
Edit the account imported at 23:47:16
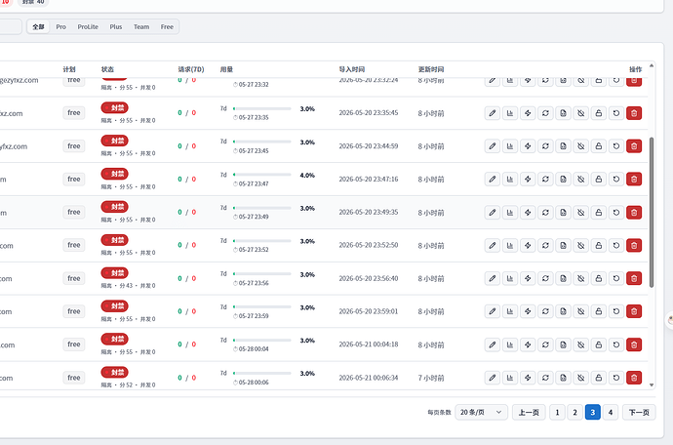click(493, 180)
